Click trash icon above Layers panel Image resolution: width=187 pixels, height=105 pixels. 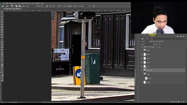[x=184, y=36]
